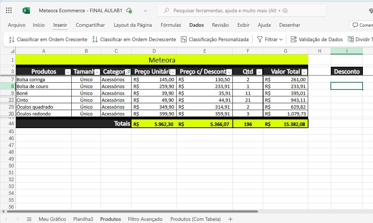Select column I header

pos(347,51)
